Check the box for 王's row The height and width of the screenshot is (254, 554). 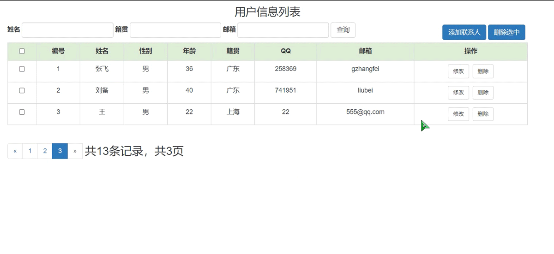click(x=22, y=112)
